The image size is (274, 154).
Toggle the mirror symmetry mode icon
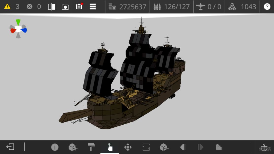[52, 7]
